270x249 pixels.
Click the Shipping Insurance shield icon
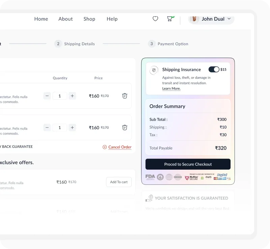coord(154,70)
